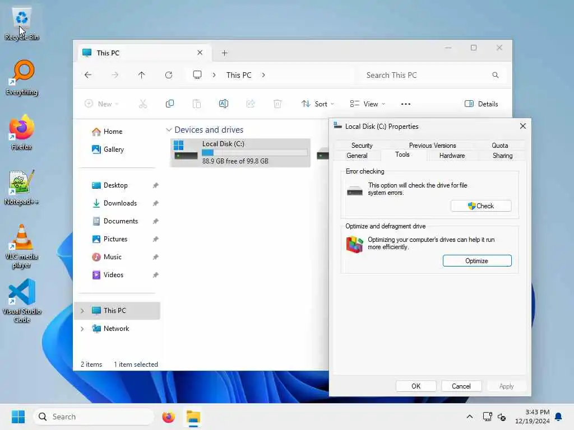Screen dimensions: 574x430
Task: Expand This PC in navigation pane
Action: [82, 310]
